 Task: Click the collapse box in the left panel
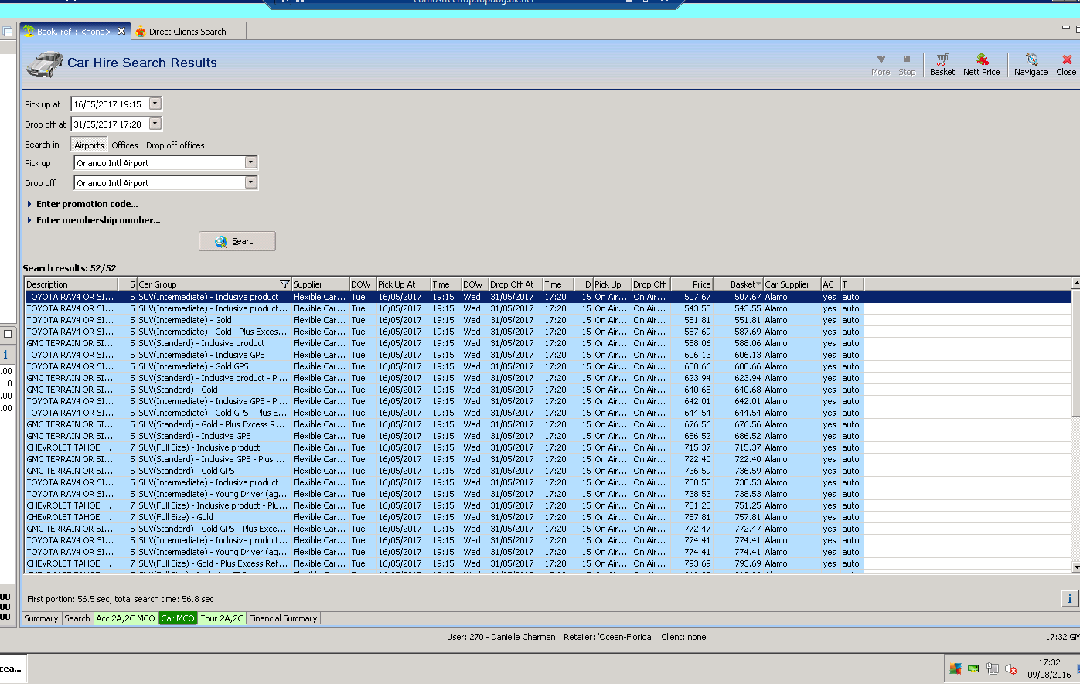[8, 32]
